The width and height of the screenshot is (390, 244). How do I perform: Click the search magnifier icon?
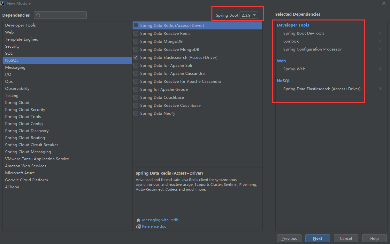[x=39, y=15]
